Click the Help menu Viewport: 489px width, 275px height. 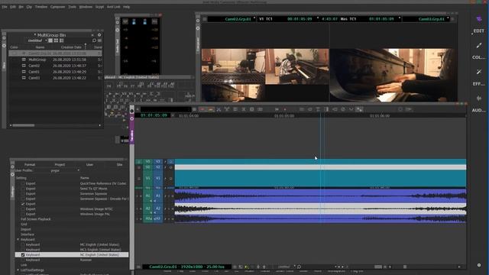point(126,7)
